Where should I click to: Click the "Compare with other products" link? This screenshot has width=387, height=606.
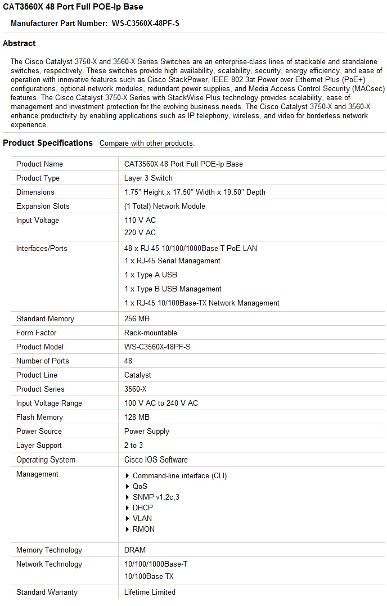146,143
